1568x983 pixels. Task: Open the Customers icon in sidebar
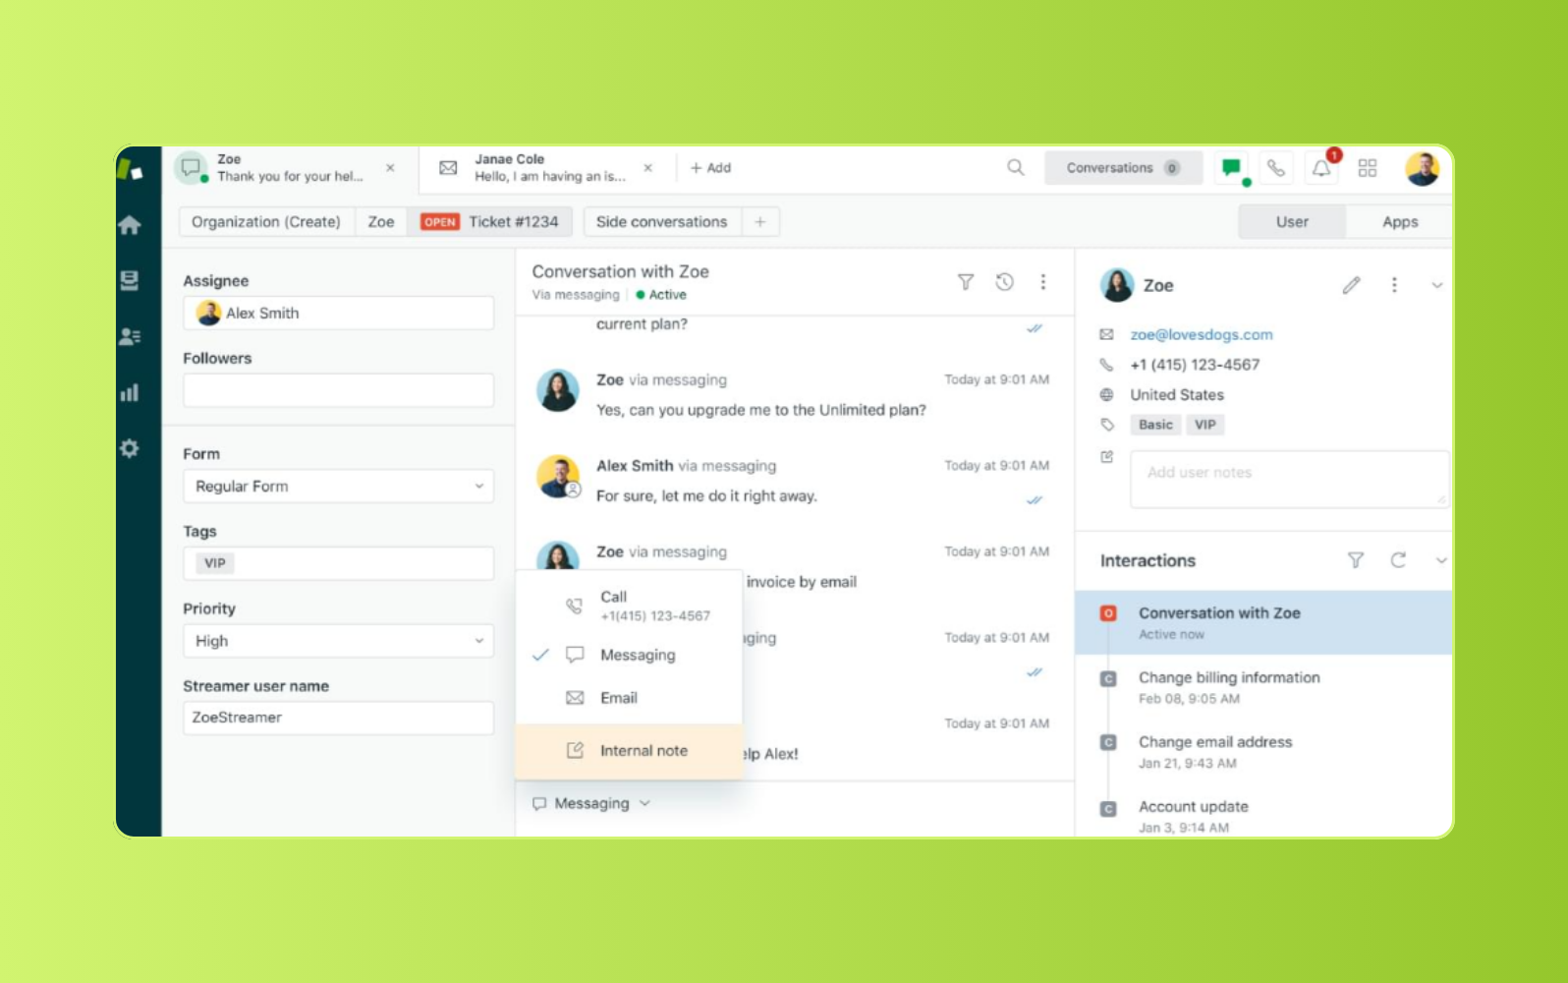point(130,337)
